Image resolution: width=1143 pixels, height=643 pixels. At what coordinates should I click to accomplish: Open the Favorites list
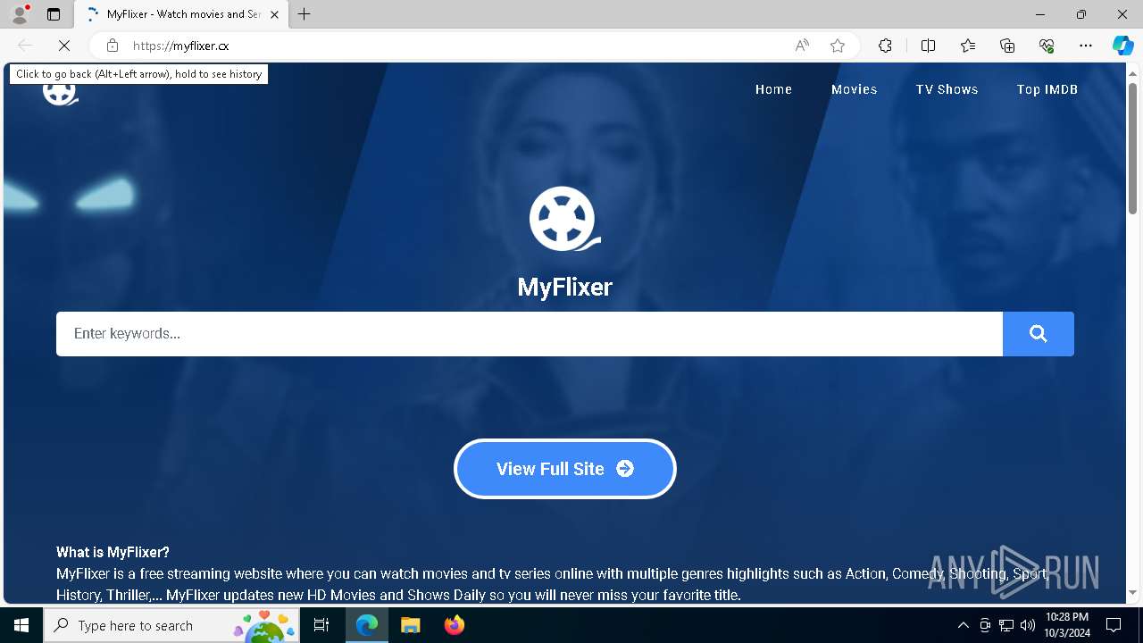(x=968, y=46)
